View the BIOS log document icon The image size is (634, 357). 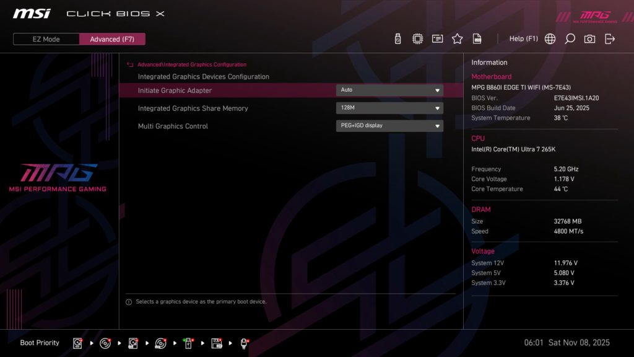click(x=477, y=38)
